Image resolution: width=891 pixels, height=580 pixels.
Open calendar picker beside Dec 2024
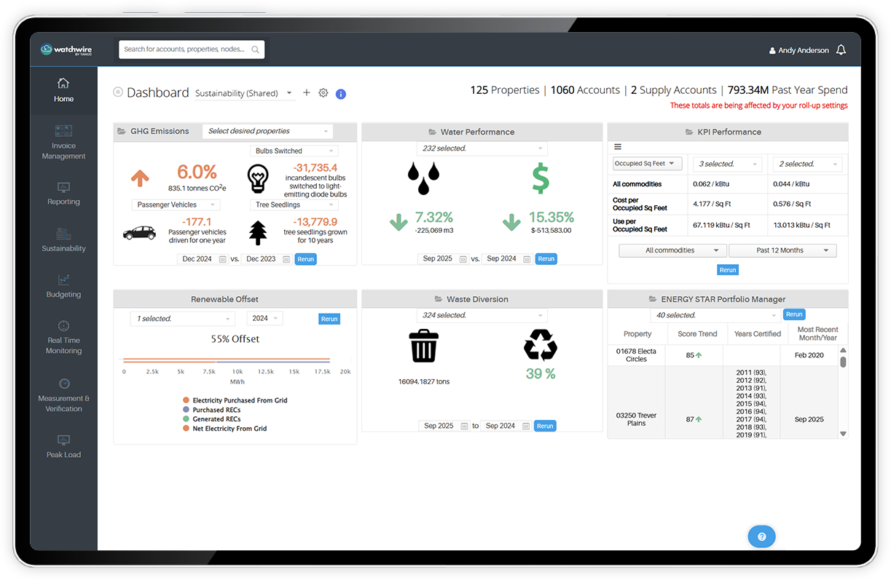pos(222,259)
